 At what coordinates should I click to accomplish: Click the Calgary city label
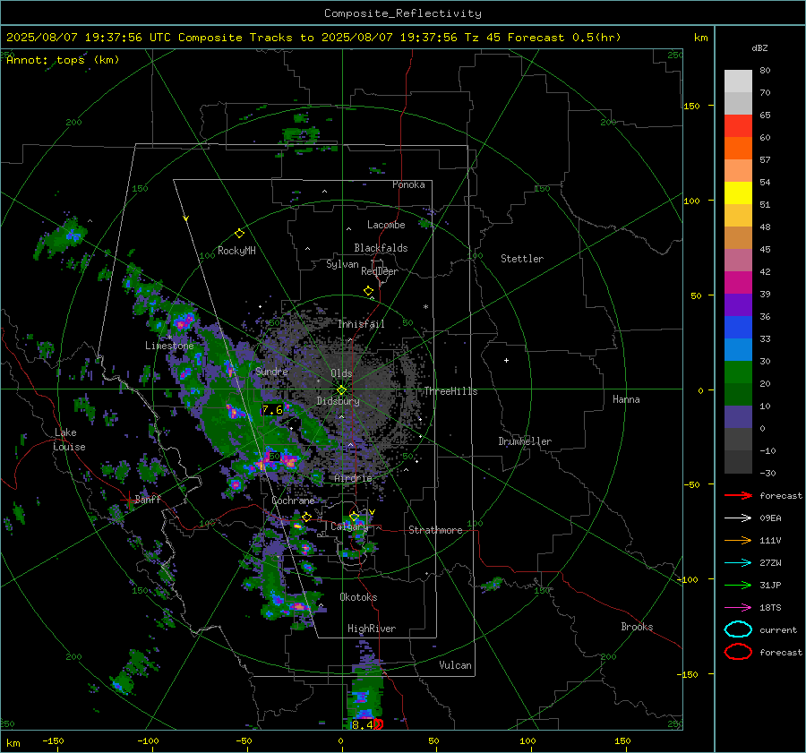click(x=349, y=526)
